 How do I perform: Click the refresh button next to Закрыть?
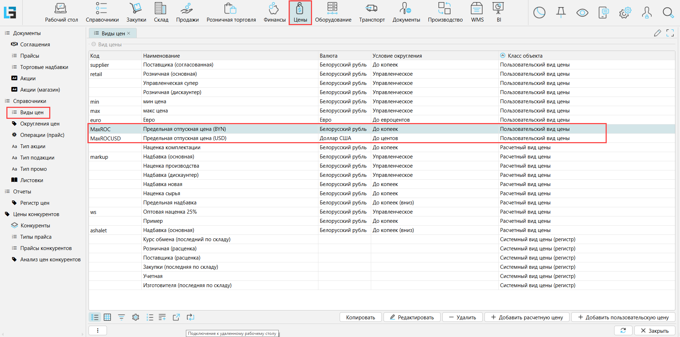623,331
